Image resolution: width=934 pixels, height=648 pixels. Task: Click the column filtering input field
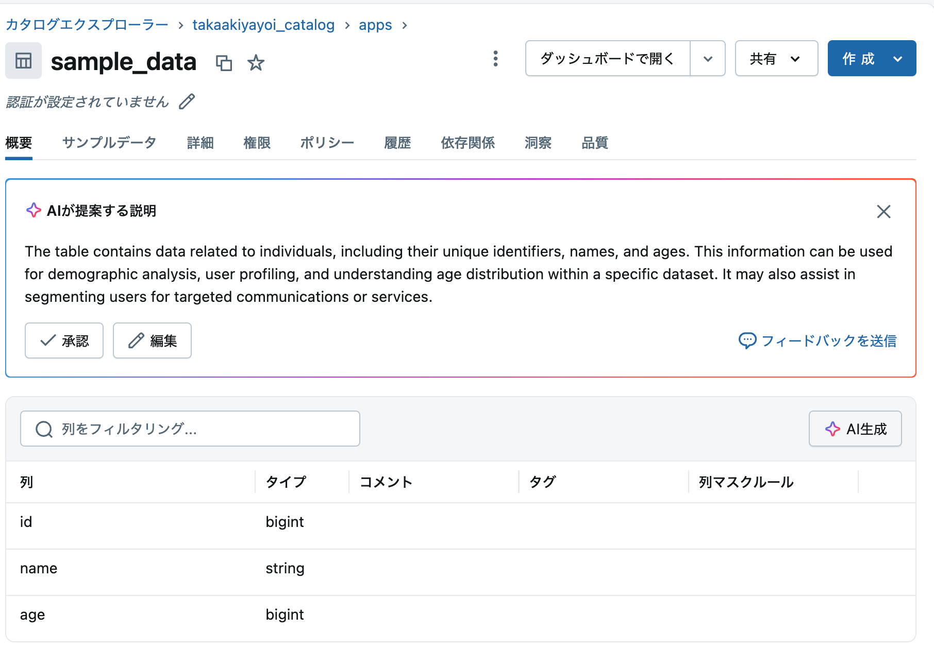click(x=191, y=428)
